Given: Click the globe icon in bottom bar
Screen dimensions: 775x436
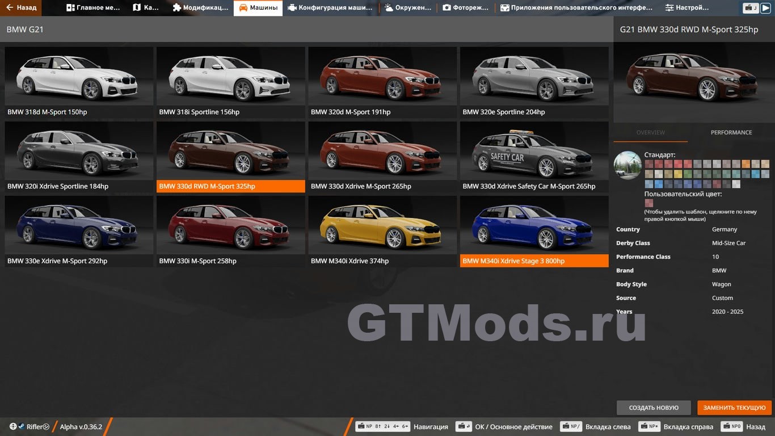Looking at the screenshot, I should click(x=13, y=426).
